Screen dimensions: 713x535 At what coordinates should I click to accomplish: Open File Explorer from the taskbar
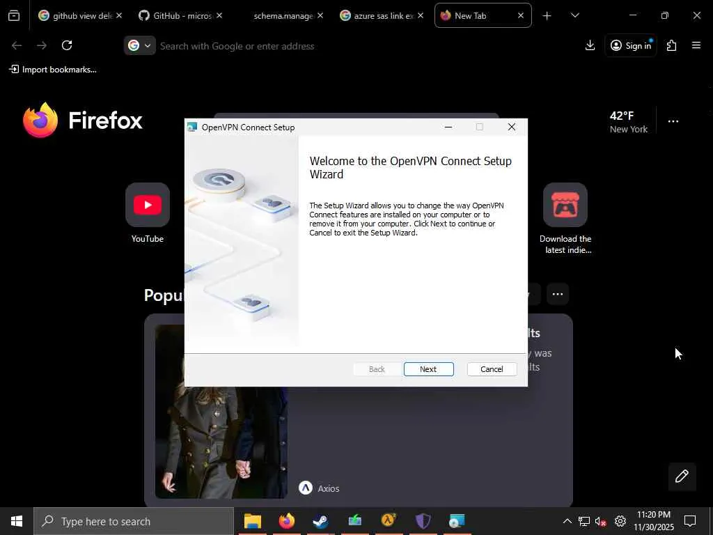pos(252,521)
